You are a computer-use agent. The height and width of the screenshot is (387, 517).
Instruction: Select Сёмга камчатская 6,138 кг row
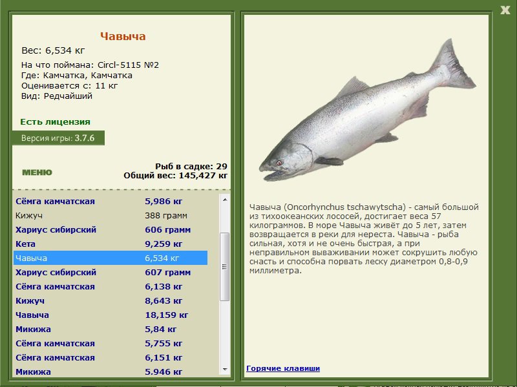pos(111,286)
